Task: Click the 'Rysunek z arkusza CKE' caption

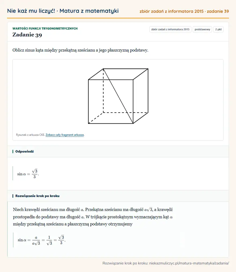Action: coord(30,135)
